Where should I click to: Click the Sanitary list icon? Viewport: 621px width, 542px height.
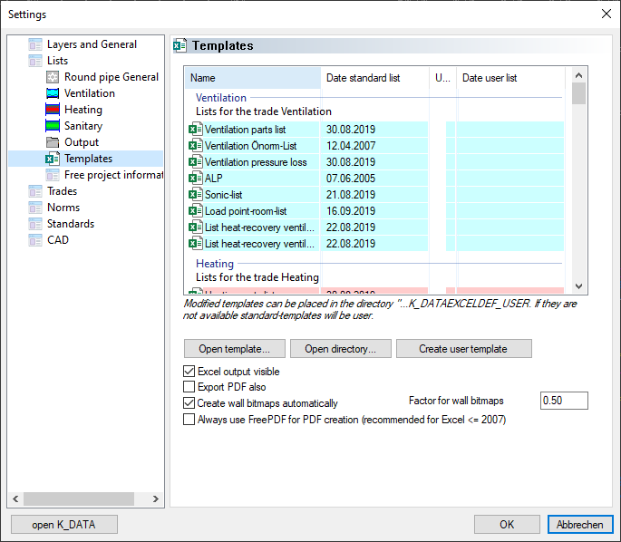53,126
